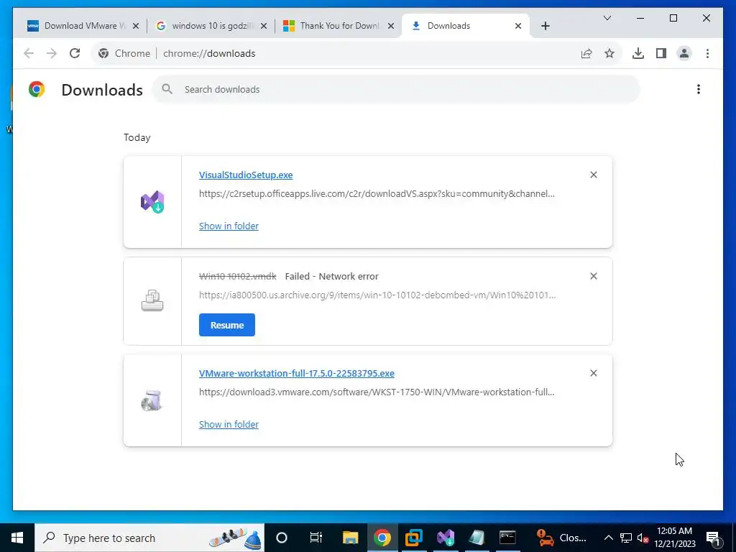Toggle the Chrome side panel
Viewport: 736px width, 552px height.
pyautogui.click(x=661, y=53)
